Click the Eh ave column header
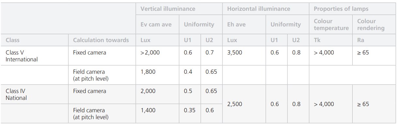The image size is (398, 124). pos(236,24)
